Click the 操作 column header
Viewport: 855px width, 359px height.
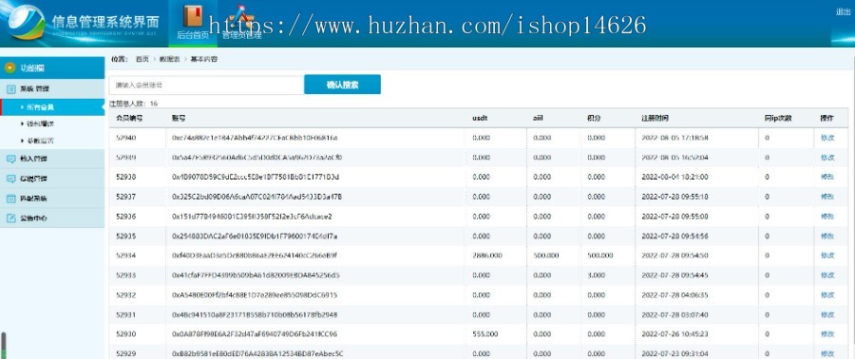[826, 118]
